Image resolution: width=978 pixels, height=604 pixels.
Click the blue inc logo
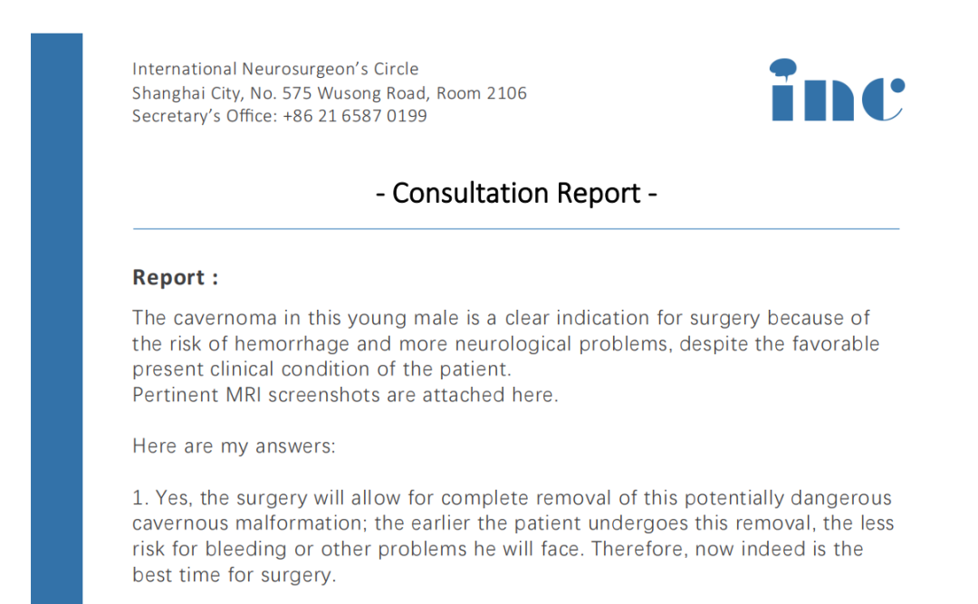tap(837, 91)
